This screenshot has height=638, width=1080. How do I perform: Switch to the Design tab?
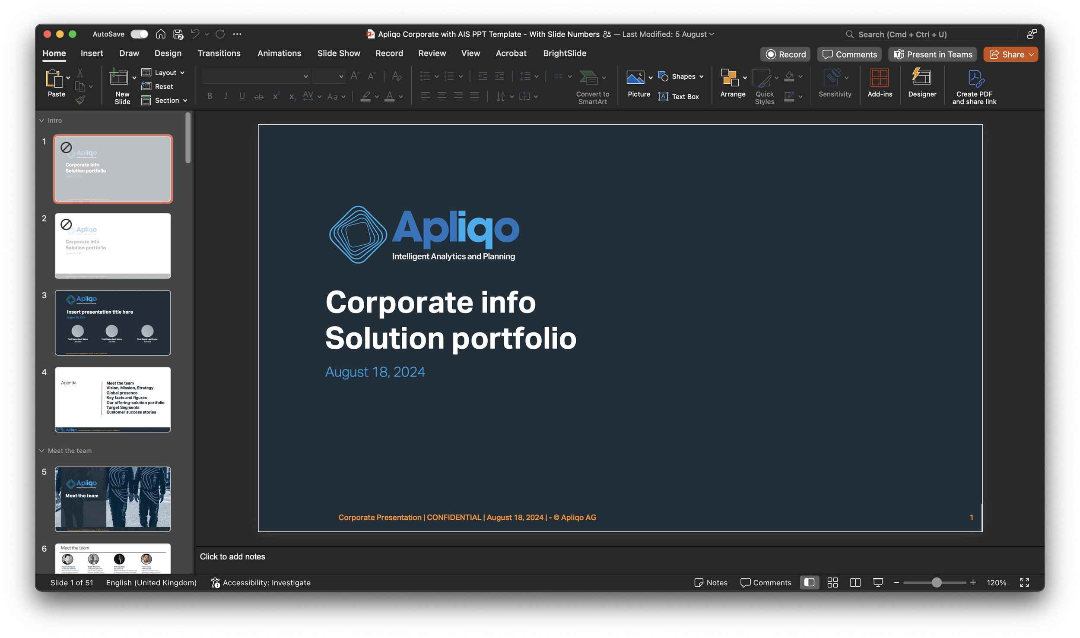pyautogui.click(x=168, y=54)
